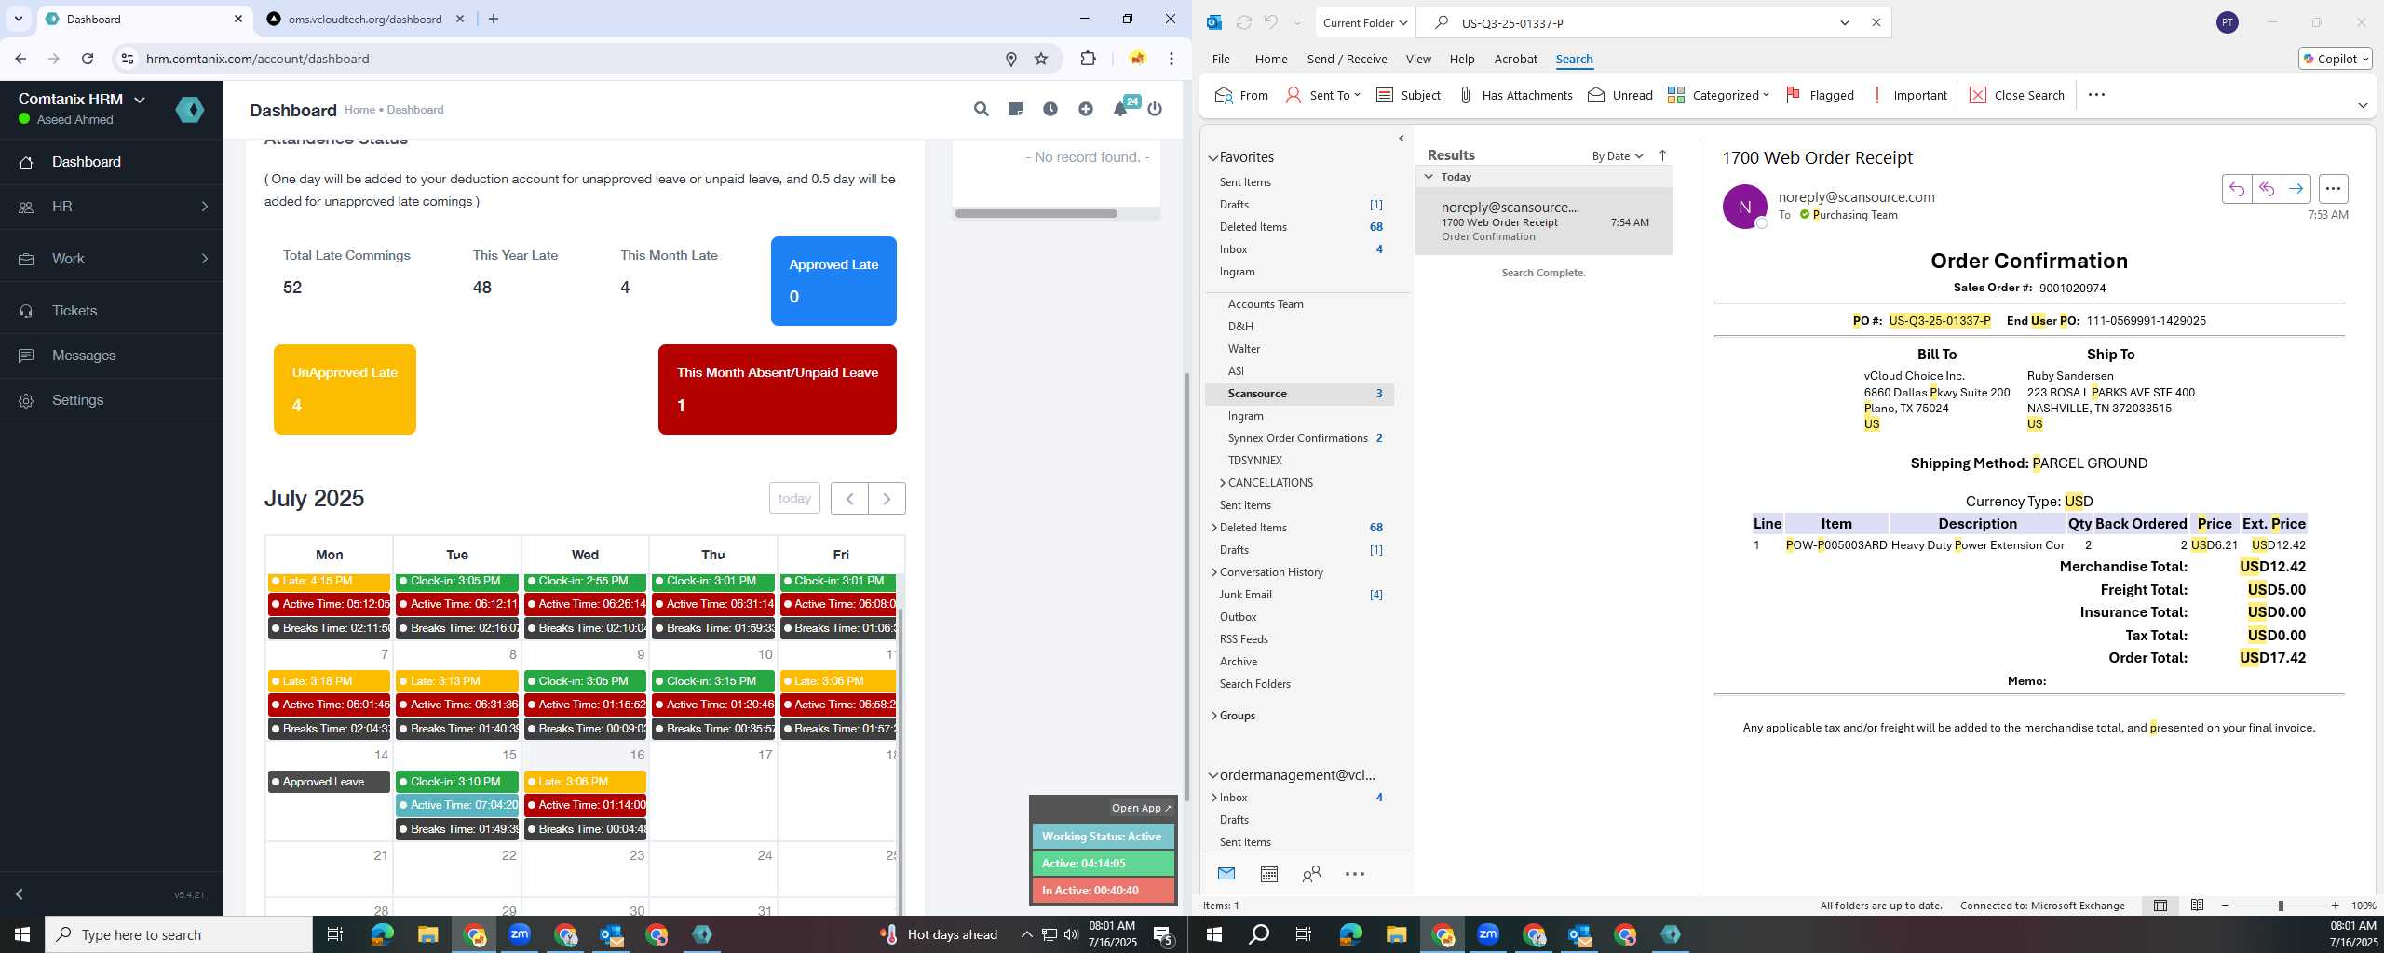Click the Reply All arrow in the email
The height and width of the screenshot is (953, 2384).
click(2267, 189)
